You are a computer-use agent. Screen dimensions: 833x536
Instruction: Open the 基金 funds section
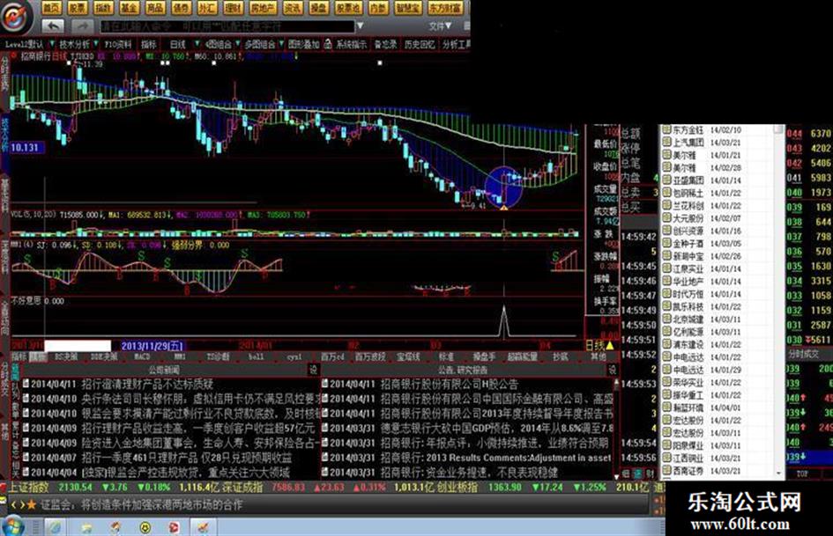coord(129,8)
